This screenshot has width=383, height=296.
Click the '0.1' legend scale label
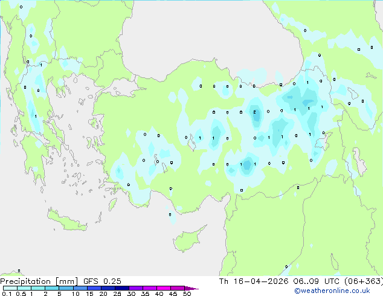tap(7, 294)
